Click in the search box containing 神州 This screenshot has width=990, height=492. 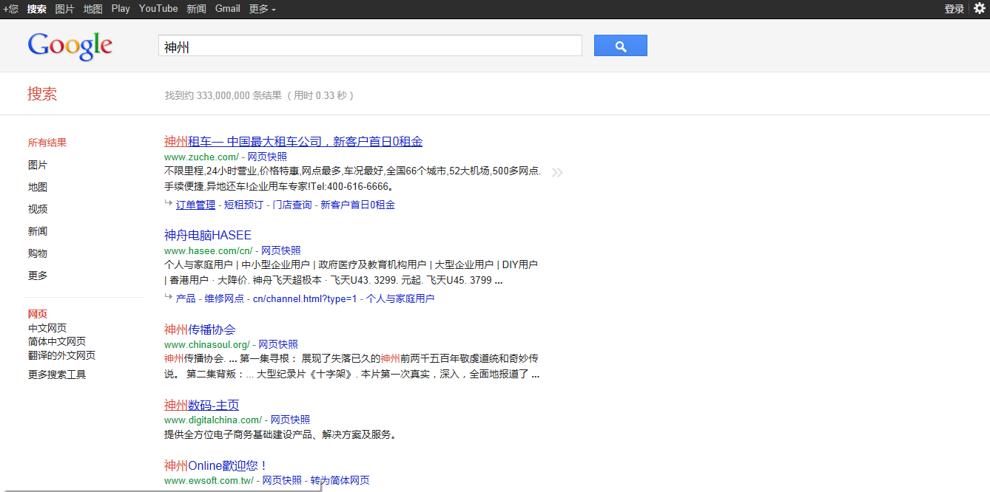coord(370,47)
